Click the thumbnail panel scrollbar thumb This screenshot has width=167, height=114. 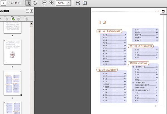[31, 26]
